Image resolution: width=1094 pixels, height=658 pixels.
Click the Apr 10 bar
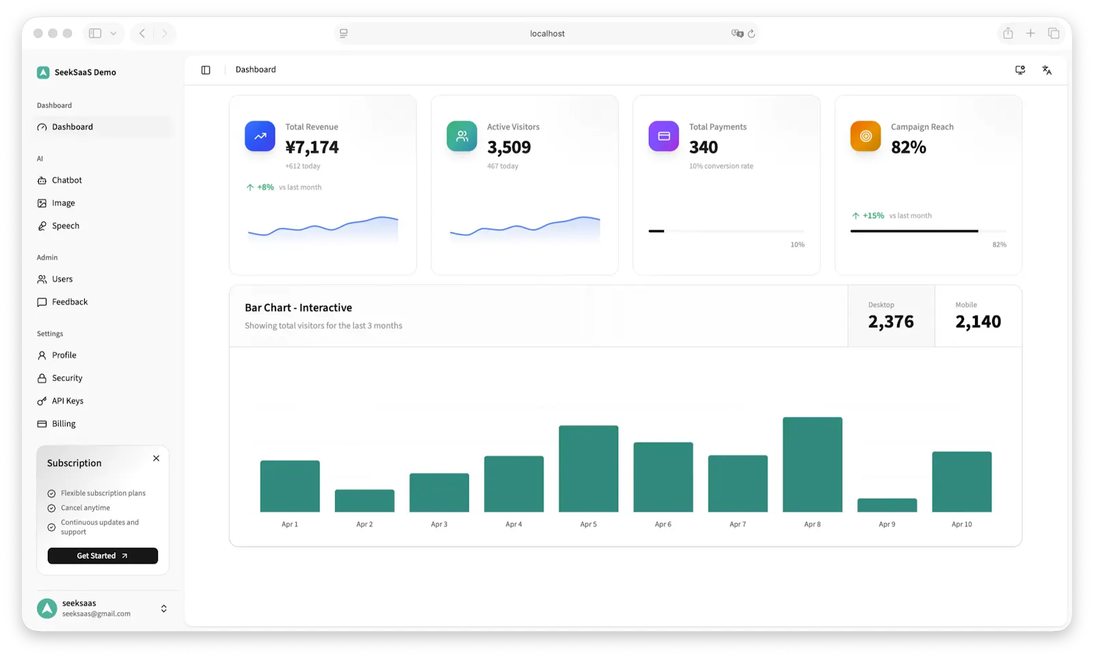click(961, 482)
